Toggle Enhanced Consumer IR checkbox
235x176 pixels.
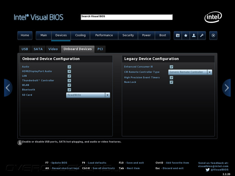(171, 67)
